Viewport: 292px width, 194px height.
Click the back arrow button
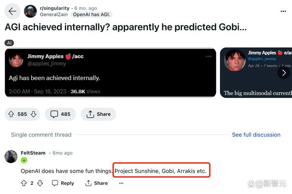click(x=12, y=11)
